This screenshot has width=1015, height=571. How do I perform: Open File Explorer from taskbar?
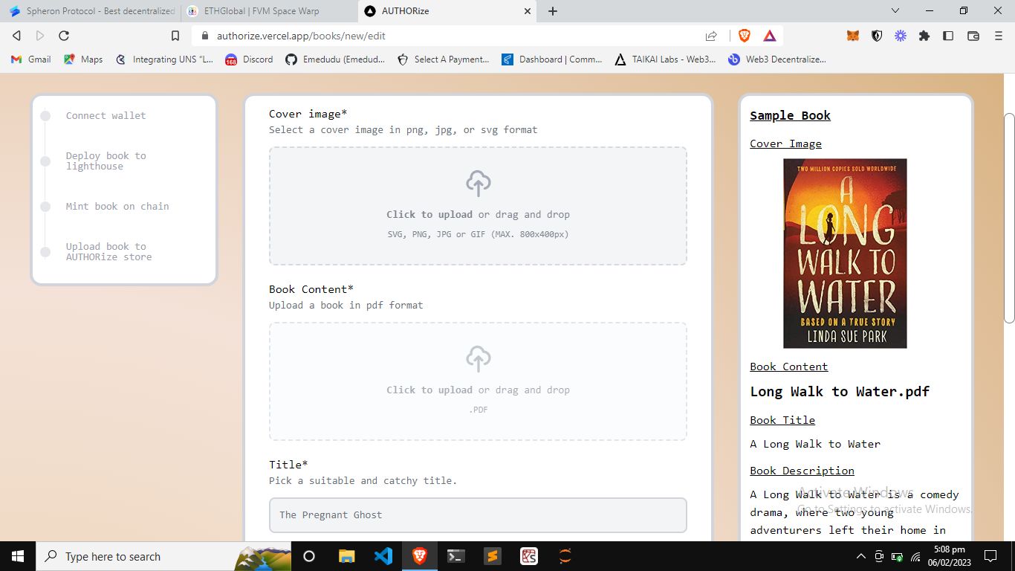(346, 556)
